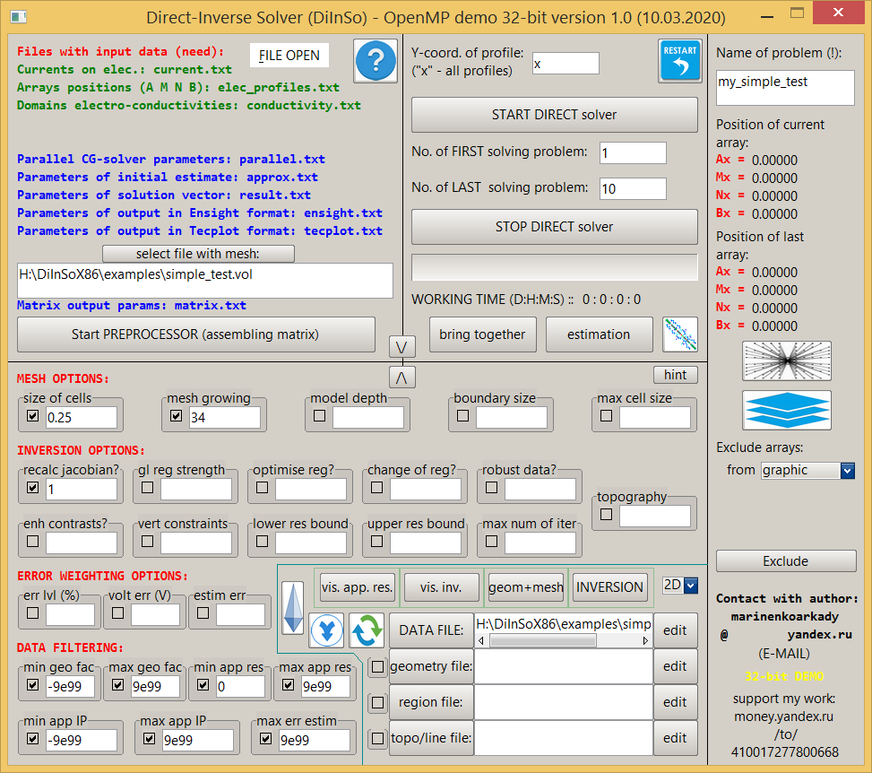Click the vis. inv. button

coord(442,587)
